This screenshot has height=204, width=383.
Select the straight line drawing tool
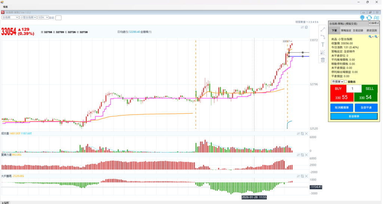pos(322,29)
